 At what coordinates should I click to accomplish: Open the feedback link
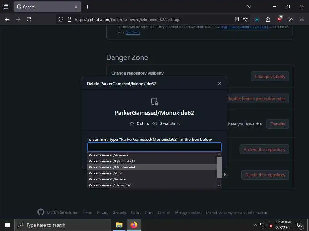[x=133, y=32]
